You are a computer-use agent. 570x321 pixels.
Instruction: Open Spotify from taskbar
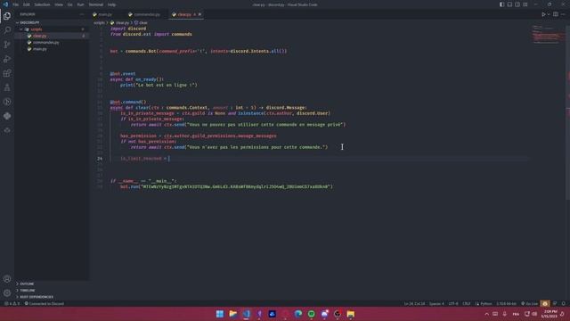312,314
